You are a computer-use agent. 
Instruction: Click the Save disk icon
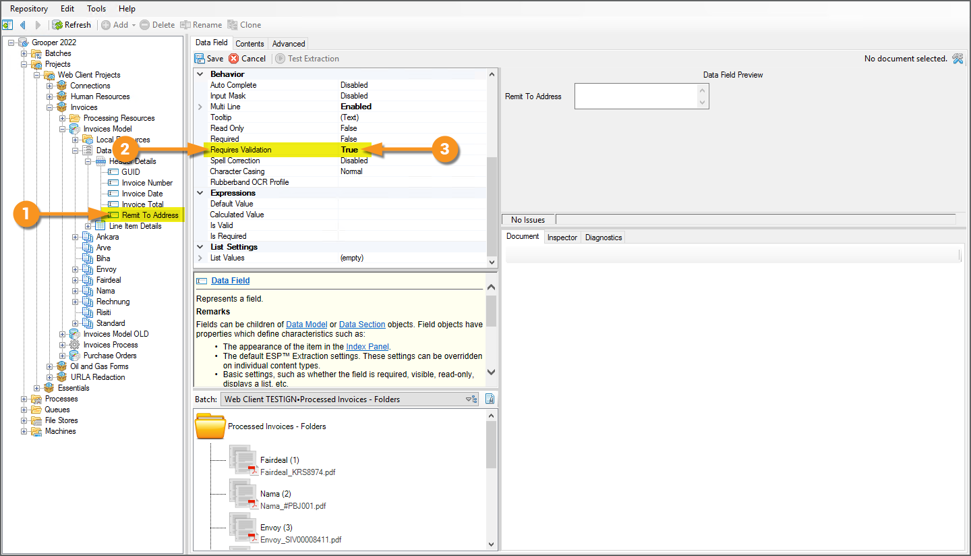(x=200, y=59)
